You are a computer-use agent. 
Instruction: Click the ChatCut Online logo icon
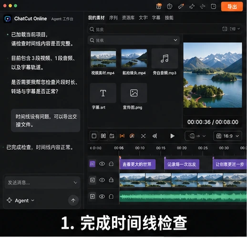[8, 19]
